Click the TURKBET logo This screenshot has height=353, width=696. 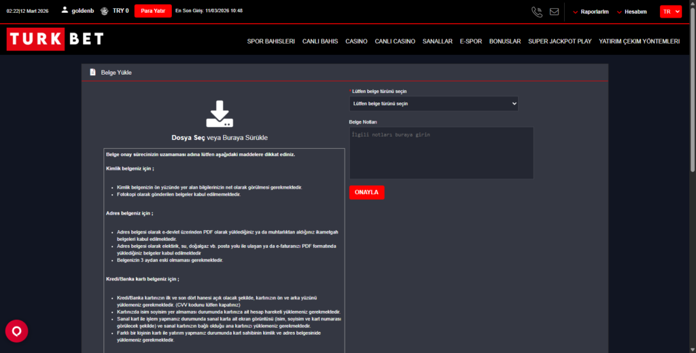(x=56, y=39)
